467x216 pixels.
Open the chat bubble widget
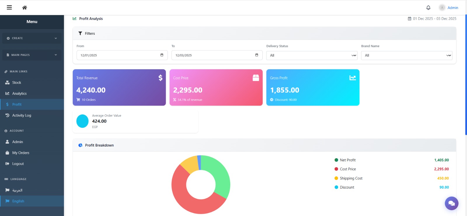tap(452, 203)
